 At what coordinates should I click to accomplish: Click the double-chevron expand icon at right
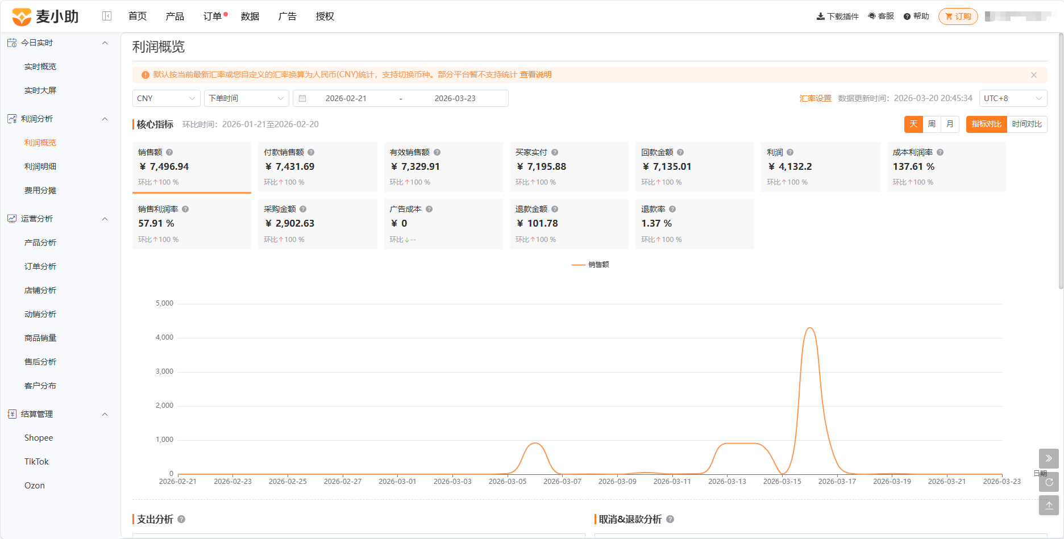1049,458
